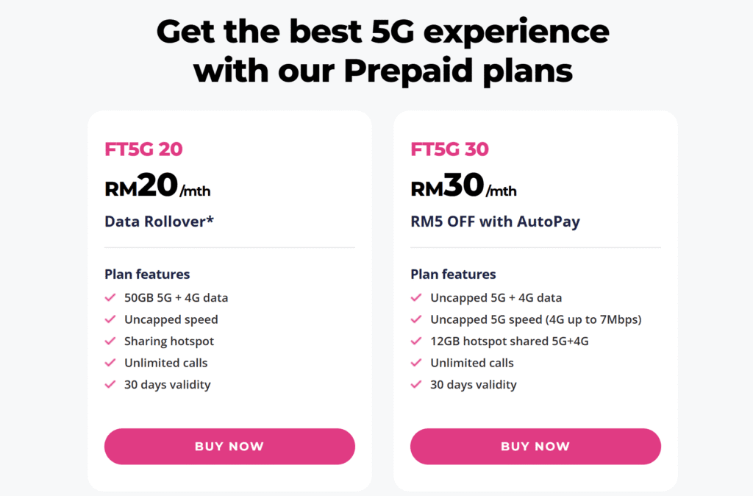Select the FT5G 20 plan title

(x=143, y=149)
